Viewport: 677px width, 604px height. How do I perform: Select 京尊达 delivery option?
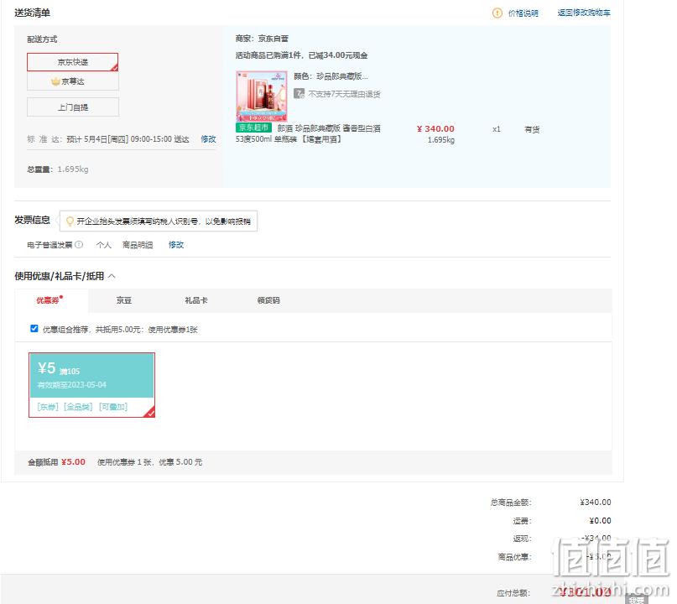(x=72, y=81)
